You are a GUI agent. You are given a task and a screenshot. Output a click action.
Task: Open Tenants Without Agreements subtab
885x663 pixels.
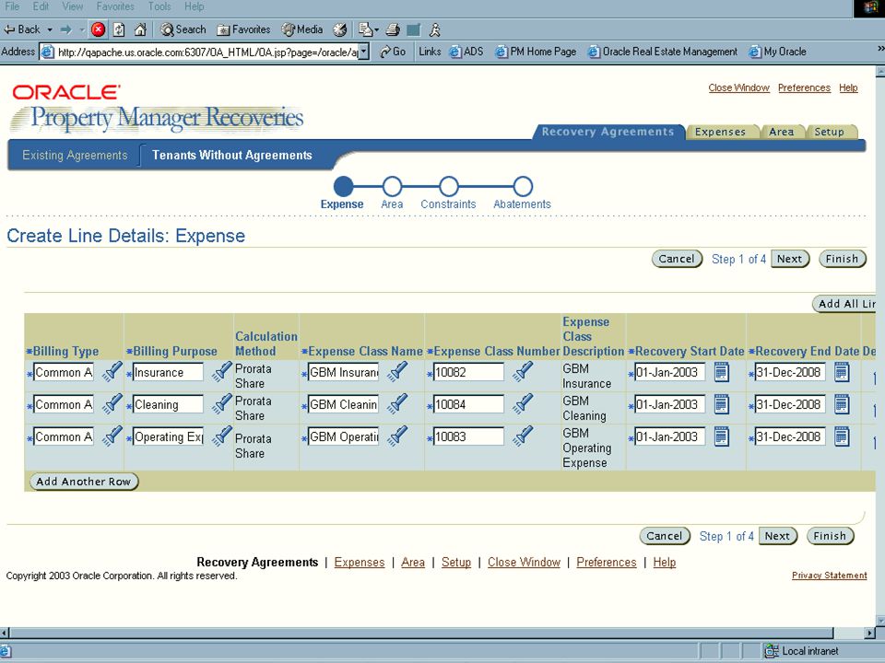[x=232, y=155]
